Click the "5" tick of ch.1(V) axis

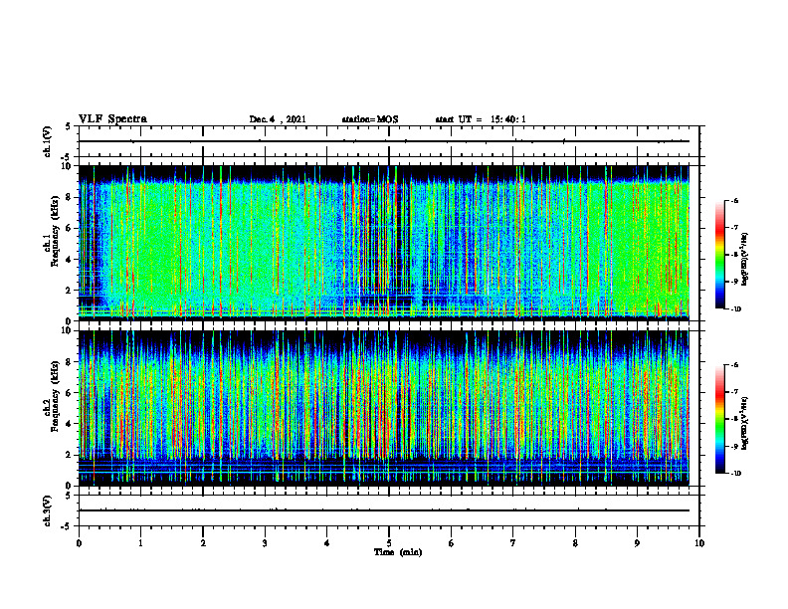pyautogui.click(x=69, y=127)
